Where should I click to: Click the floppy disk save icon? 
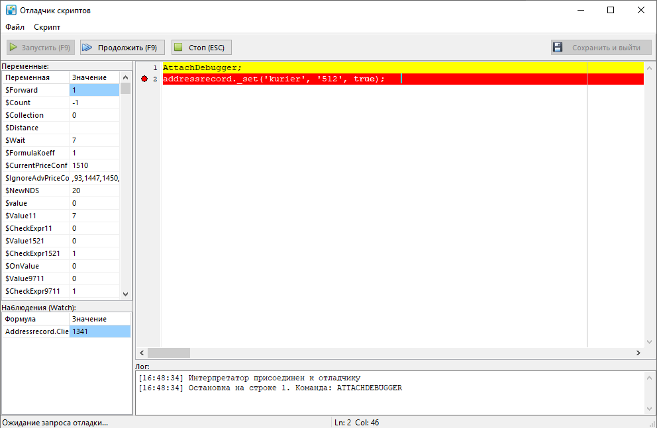[558, 48]
